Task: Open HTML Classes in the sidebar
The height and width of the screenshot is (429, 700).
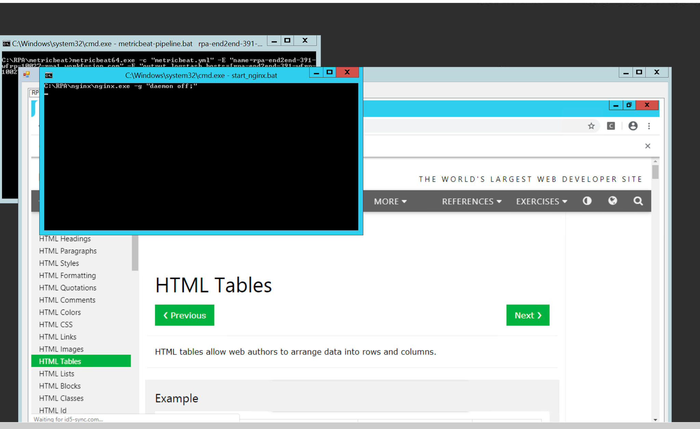Action: click(x=61, y=399)
